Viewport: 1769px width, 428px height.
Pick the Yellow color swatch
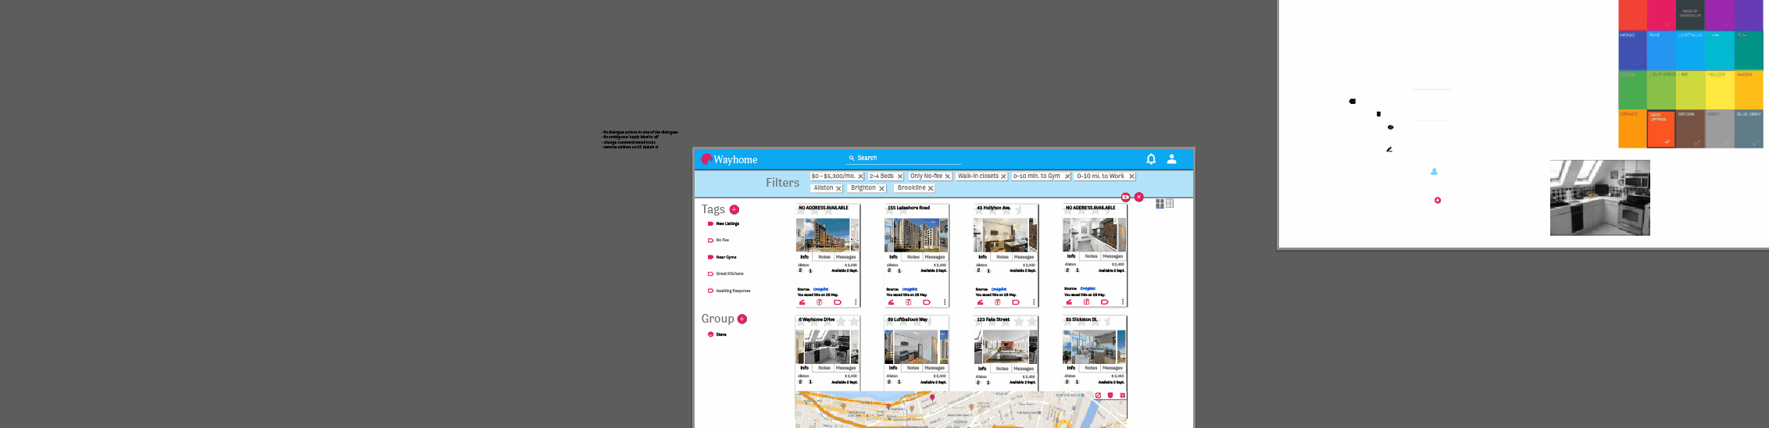1720,90
